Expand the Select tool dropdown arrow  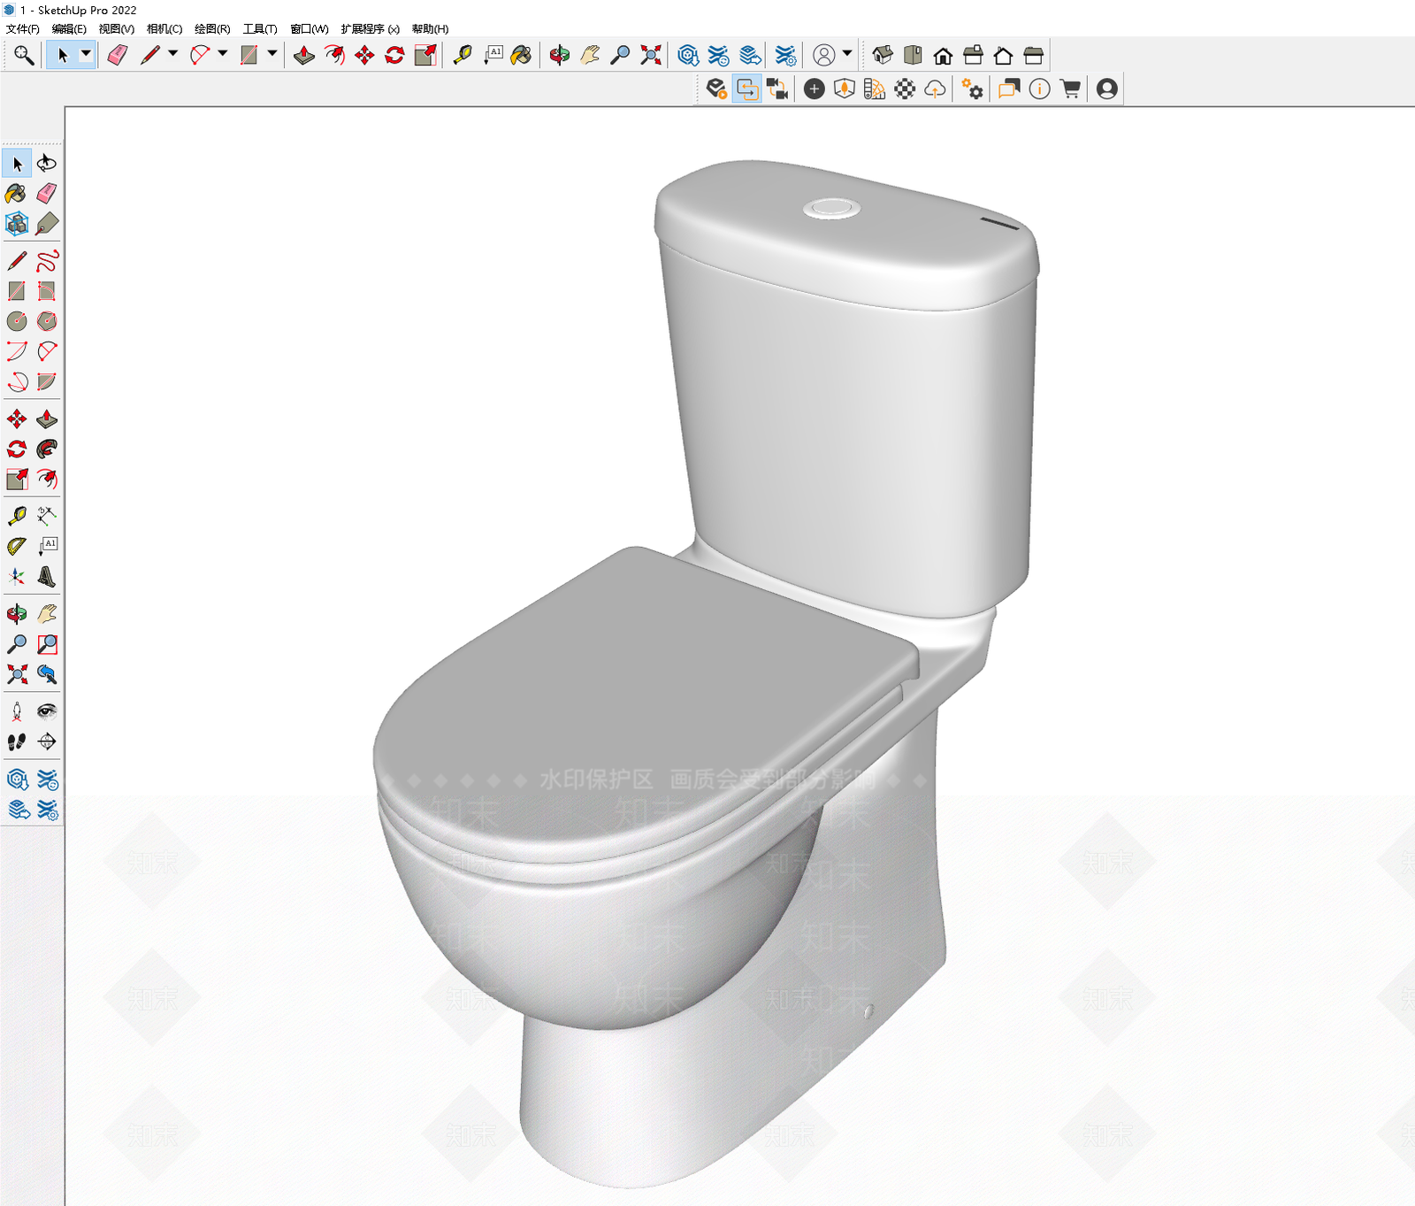(86, 54)
